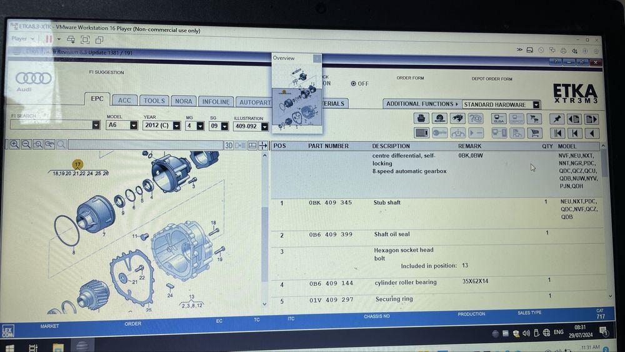Select part number 0B6 409 399
Screen dimensions: 625x352
331,234
